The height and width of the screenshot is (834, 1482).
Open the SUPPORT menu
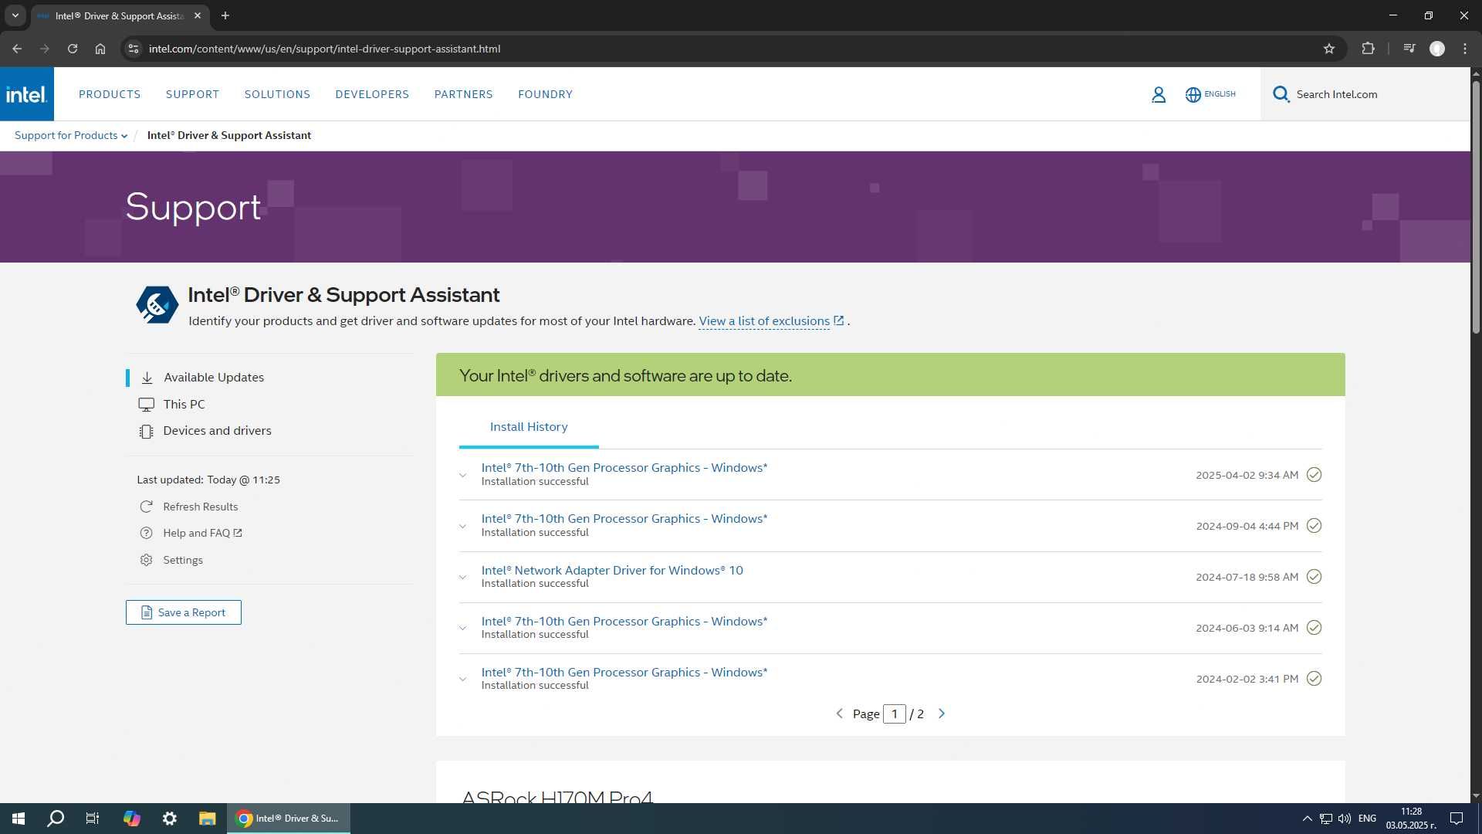tap(192, 94)
